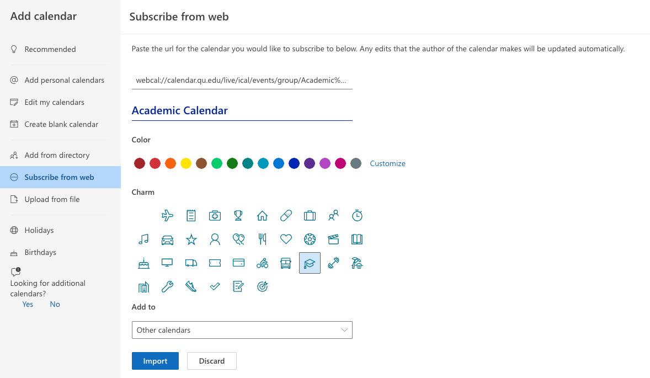Open Upload from file section
Screen dimensions: 650x378
tap(52, 199)
